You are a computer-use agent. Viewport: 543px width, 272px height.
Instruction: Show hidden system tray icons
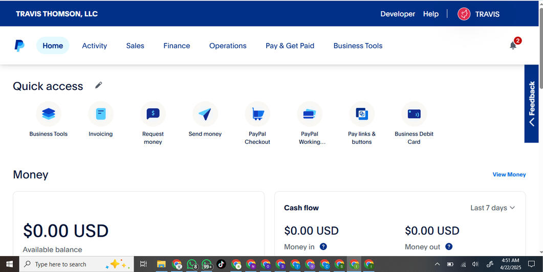[438, 264]
